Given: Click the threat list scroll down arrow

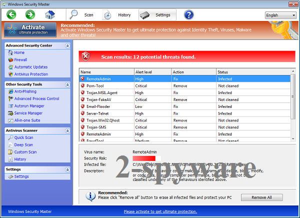Looking at the screenshot, I should click(293, 139).
